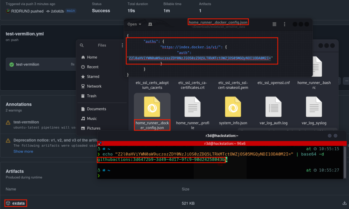Open text editor vertical dots menu
Image resolution: width=349 pixels, height=209 pixels.
tap(285, 24)
